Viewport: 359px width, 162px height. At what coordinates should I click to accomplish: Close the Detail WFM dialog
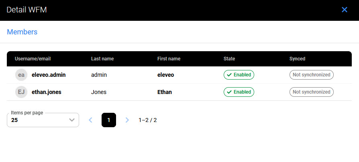click(344, 10)
